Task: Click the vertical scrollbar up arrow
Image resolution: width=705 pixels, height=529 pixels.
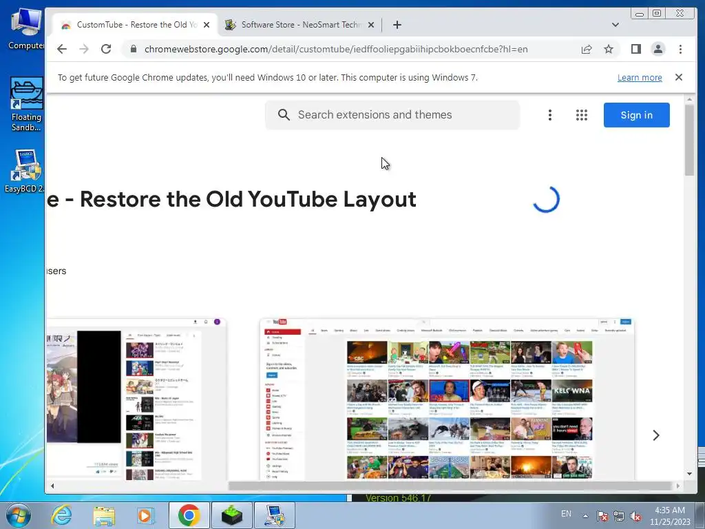Action: (x=689, y=99)
